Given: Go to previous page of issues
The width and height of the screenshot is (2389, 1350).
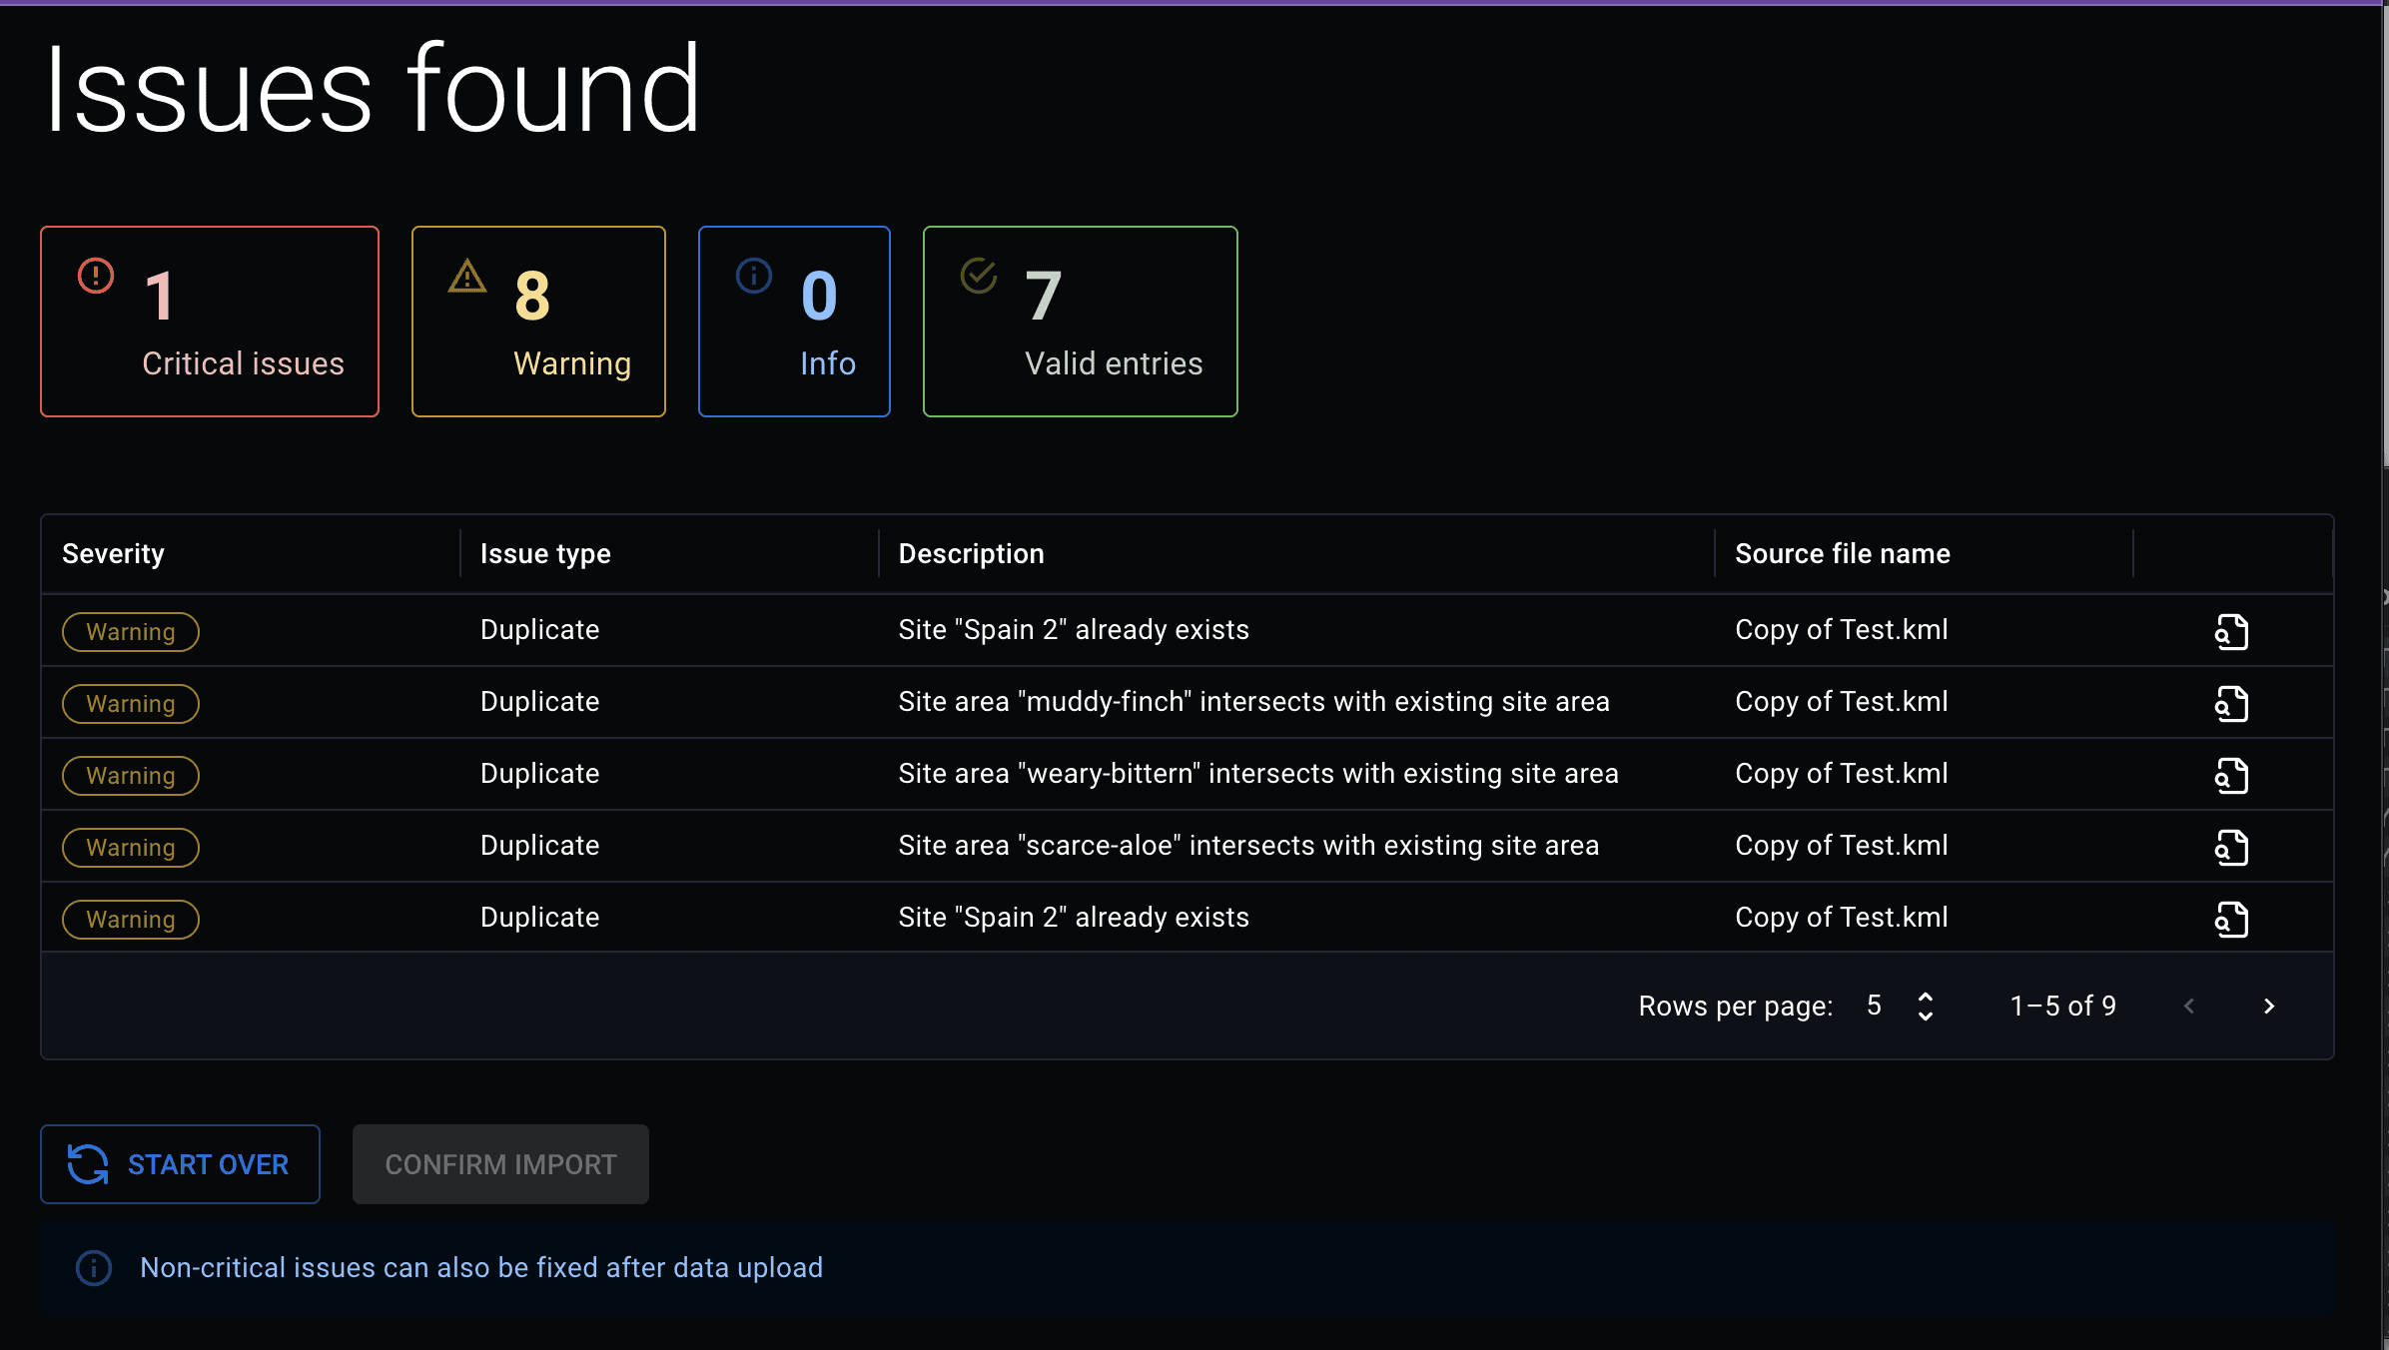Looking at the screenshot, I should click(2189, 1006).
